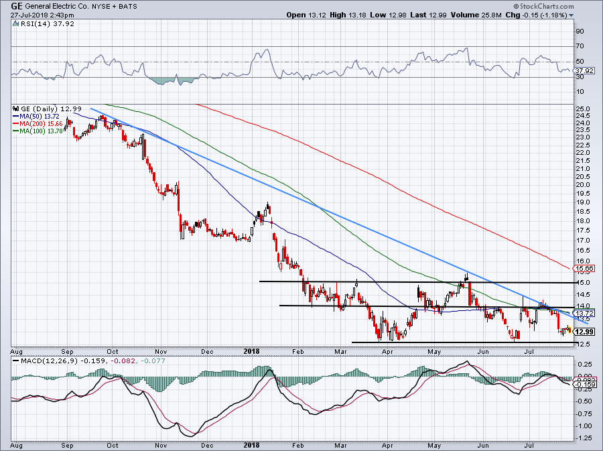Click the Low 12.98 quote value

tap(388, 15)
